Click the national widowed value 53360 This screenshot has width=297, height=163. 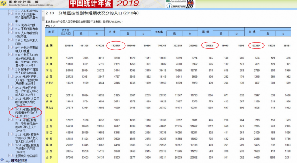[256, 46]
